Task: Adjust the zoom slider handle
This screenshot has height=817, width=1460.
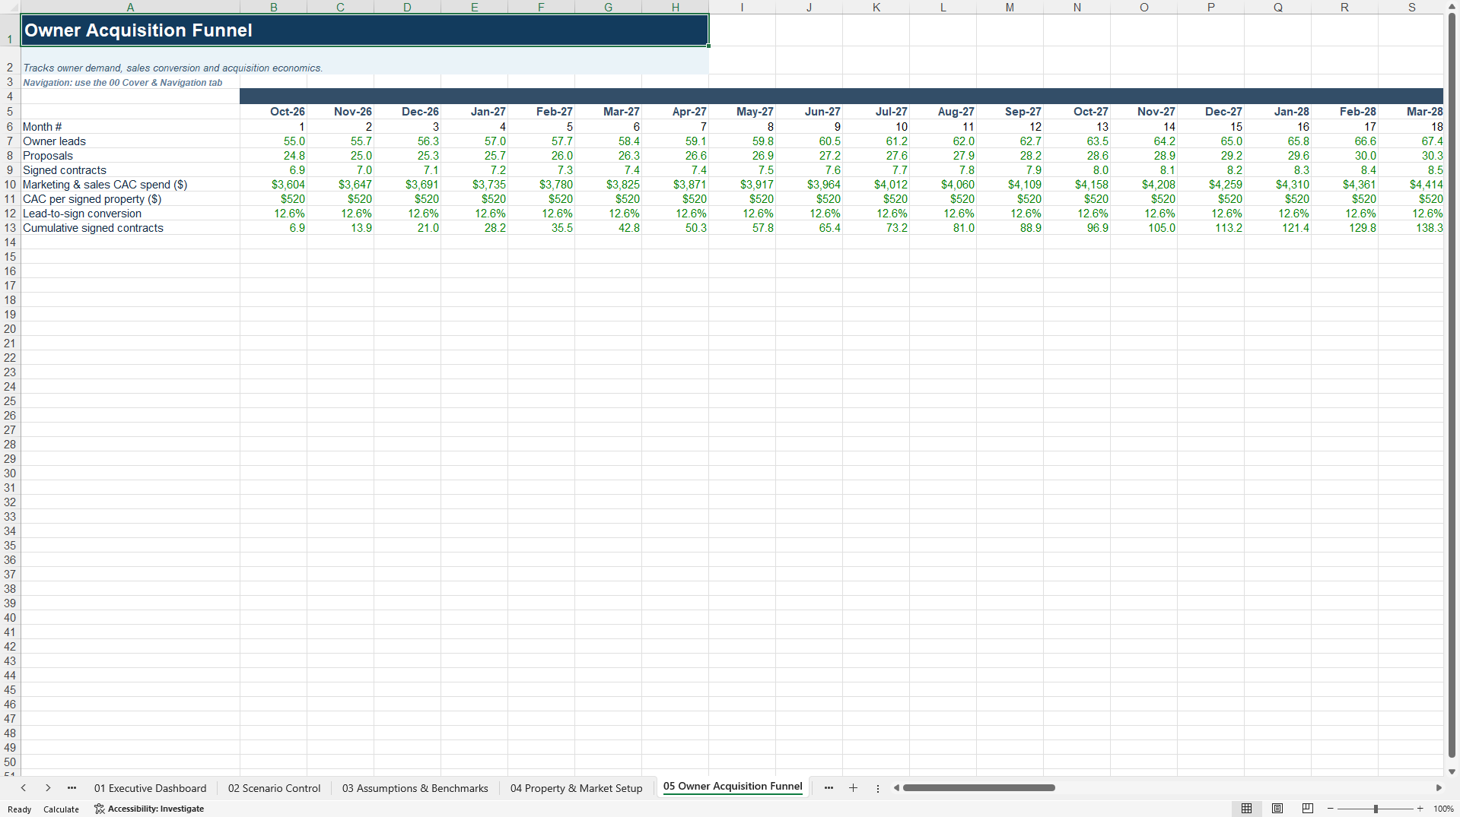Action: (x=1376, y=809)
